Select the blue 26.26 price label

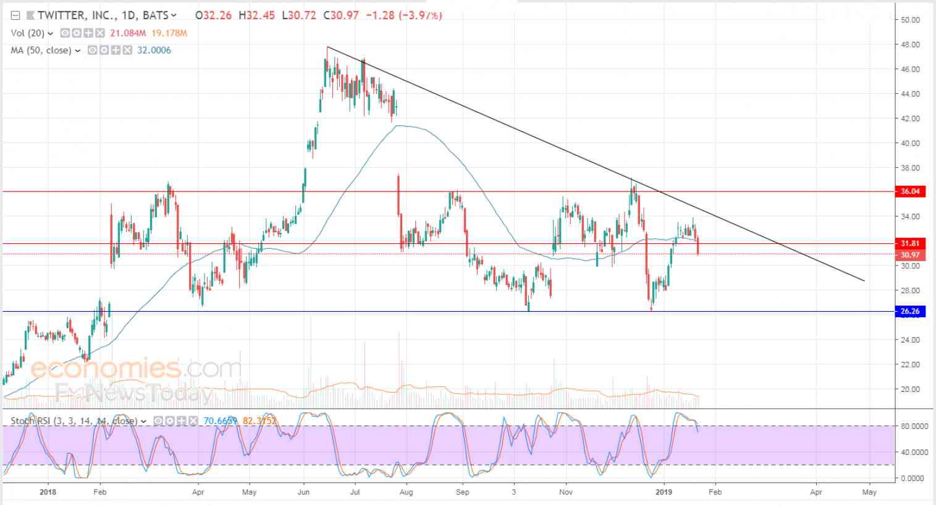coord(910,311)
